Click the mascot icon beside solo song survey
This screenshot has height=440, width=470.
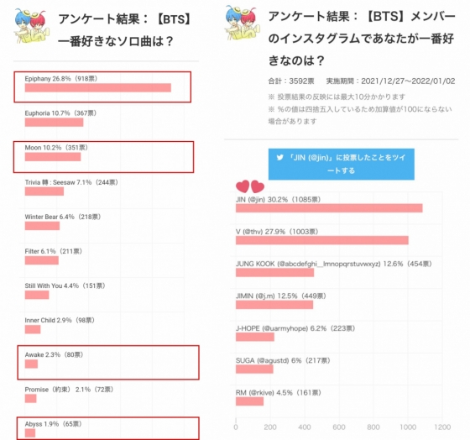point(32,26)
